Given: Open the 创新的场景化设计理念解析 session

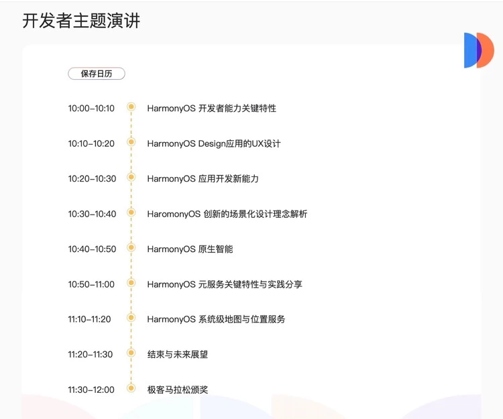Looking at the screenshot, I should coord(227,214).
